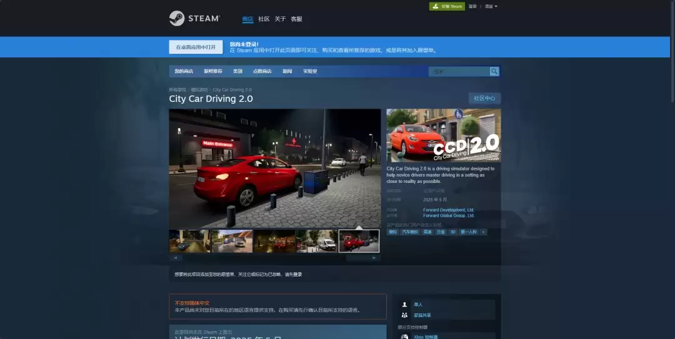The image size is (675, 339).
Task: Click the plus button after the tags
Action: click(483, 232)
